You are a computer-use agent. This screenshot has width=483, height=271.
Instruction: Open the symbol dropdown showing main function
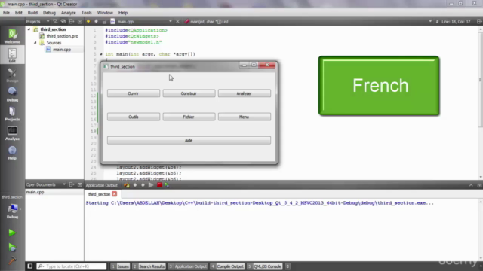pyautogui.click(x=307, y=22)
